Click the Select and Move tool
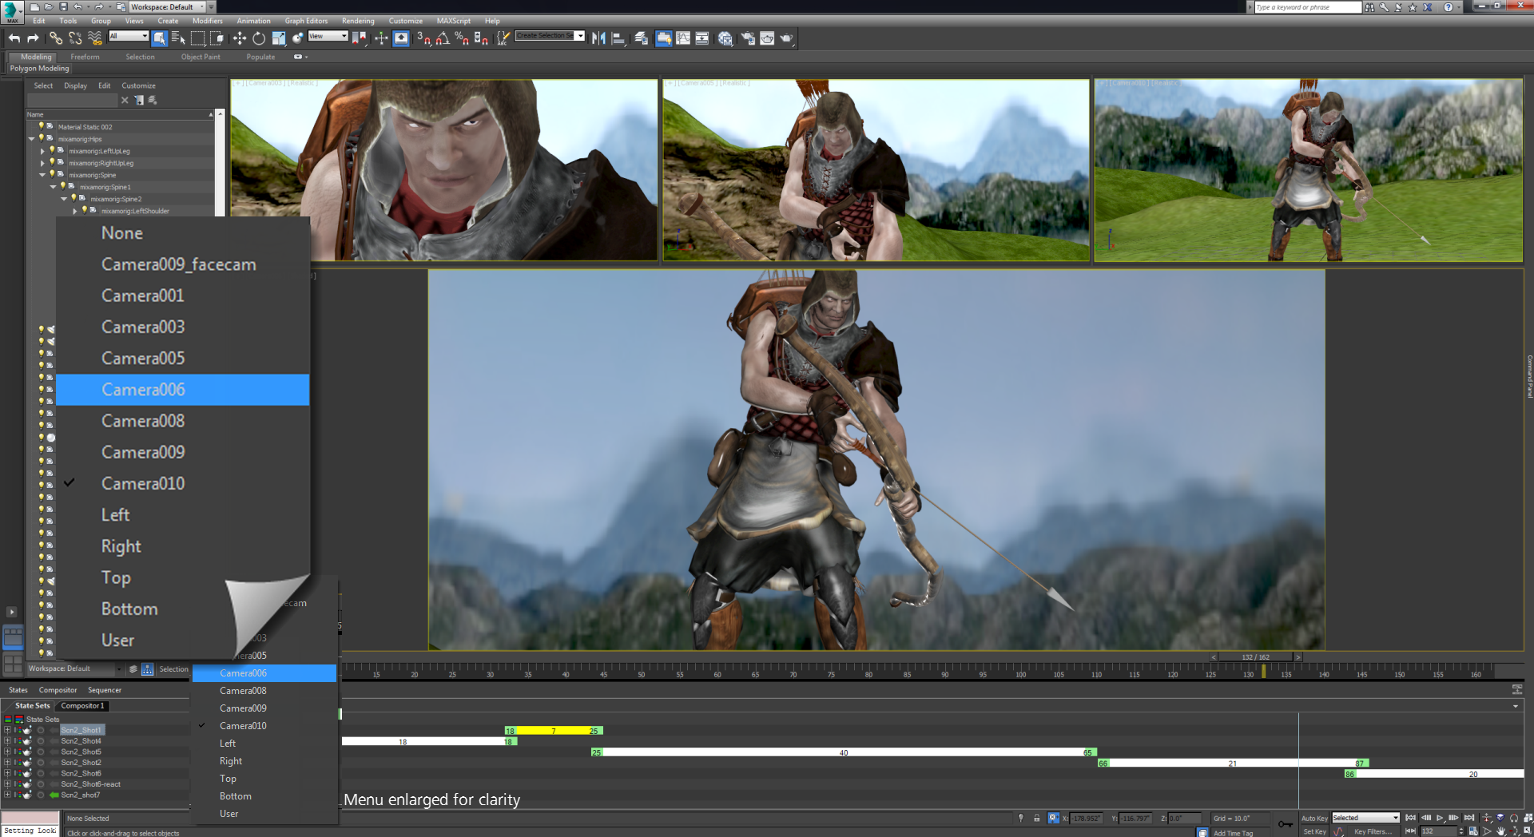 239,38
